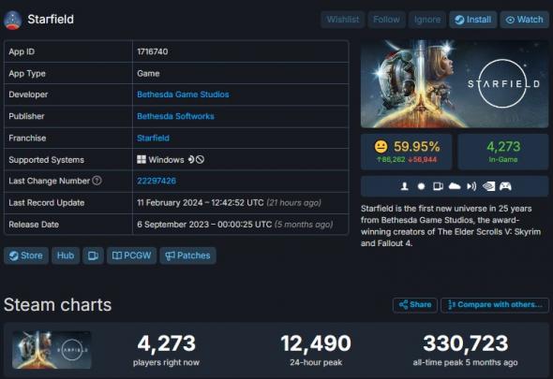Image resolution: width=553 pixels, height=379 pixels.
Task: Click the Steam Deck unsupported icon
Action: (200, 160)
